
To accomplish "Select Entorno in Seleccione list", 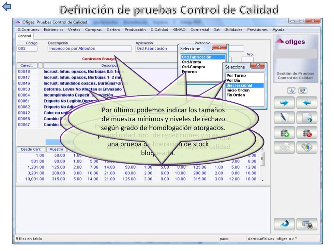I will 189,72.
